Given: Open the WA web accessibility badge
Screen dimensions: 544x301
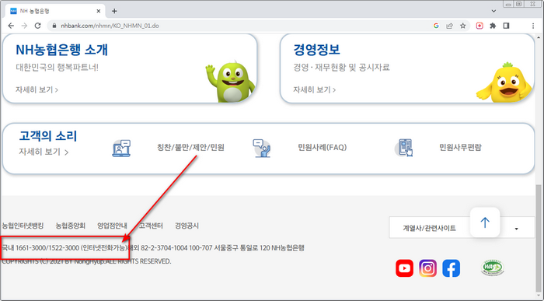Looking at the screenshot, I should pos(492,268).
